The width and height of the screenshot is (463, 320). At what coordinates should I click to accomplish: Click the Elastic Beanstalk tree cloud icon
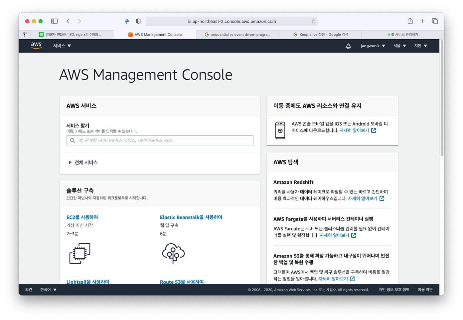[173, 253]
